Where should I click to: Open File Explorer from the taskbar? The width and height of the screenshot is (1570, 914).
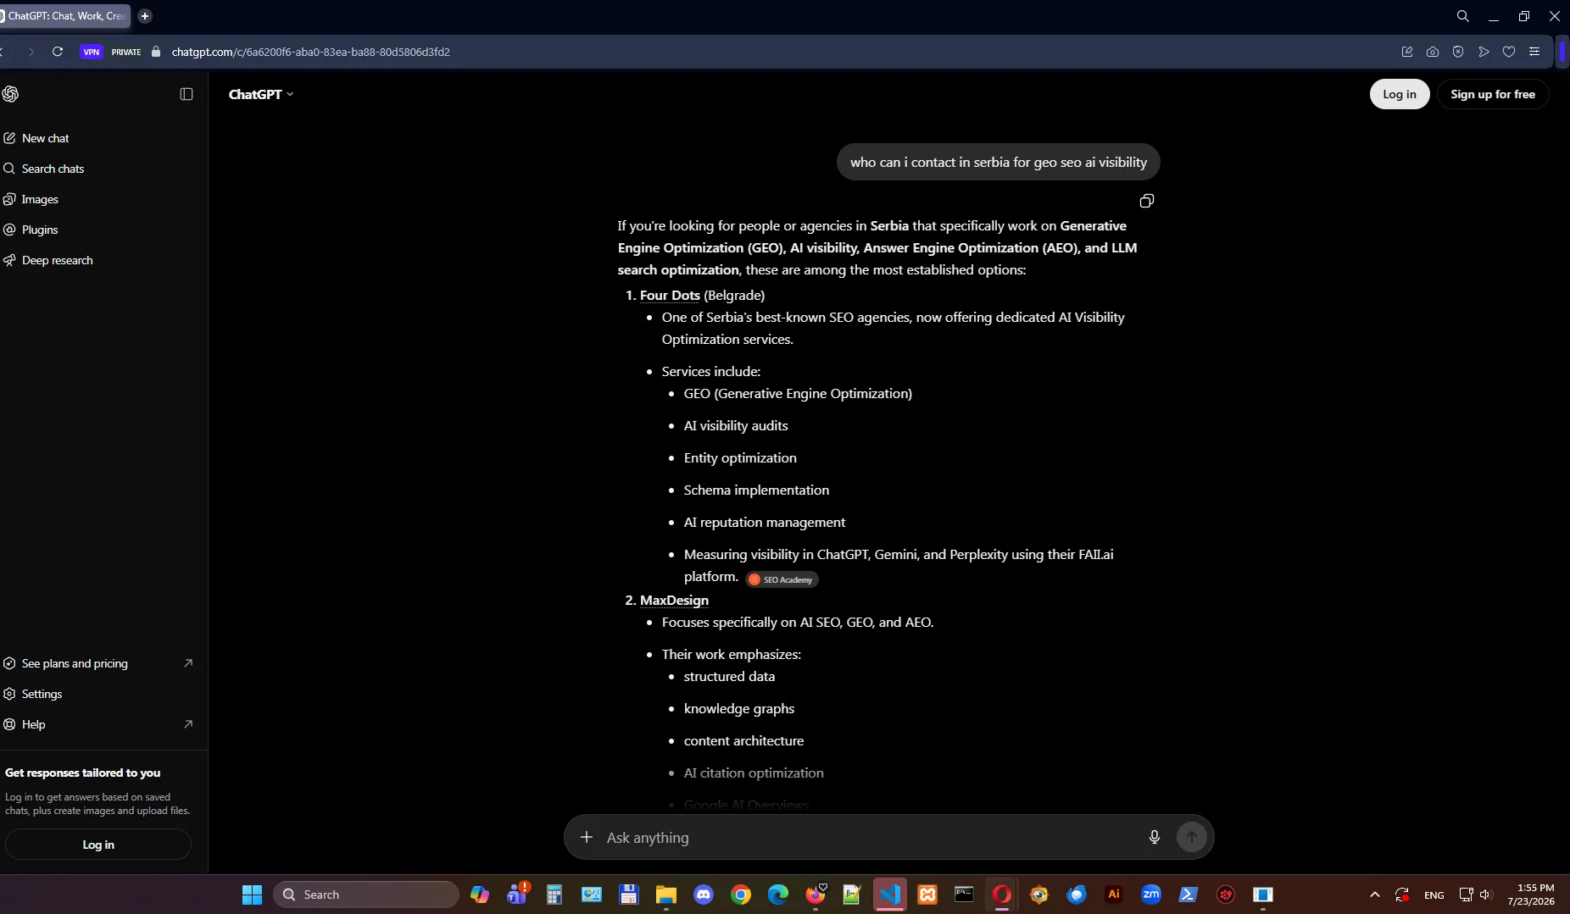666,895
